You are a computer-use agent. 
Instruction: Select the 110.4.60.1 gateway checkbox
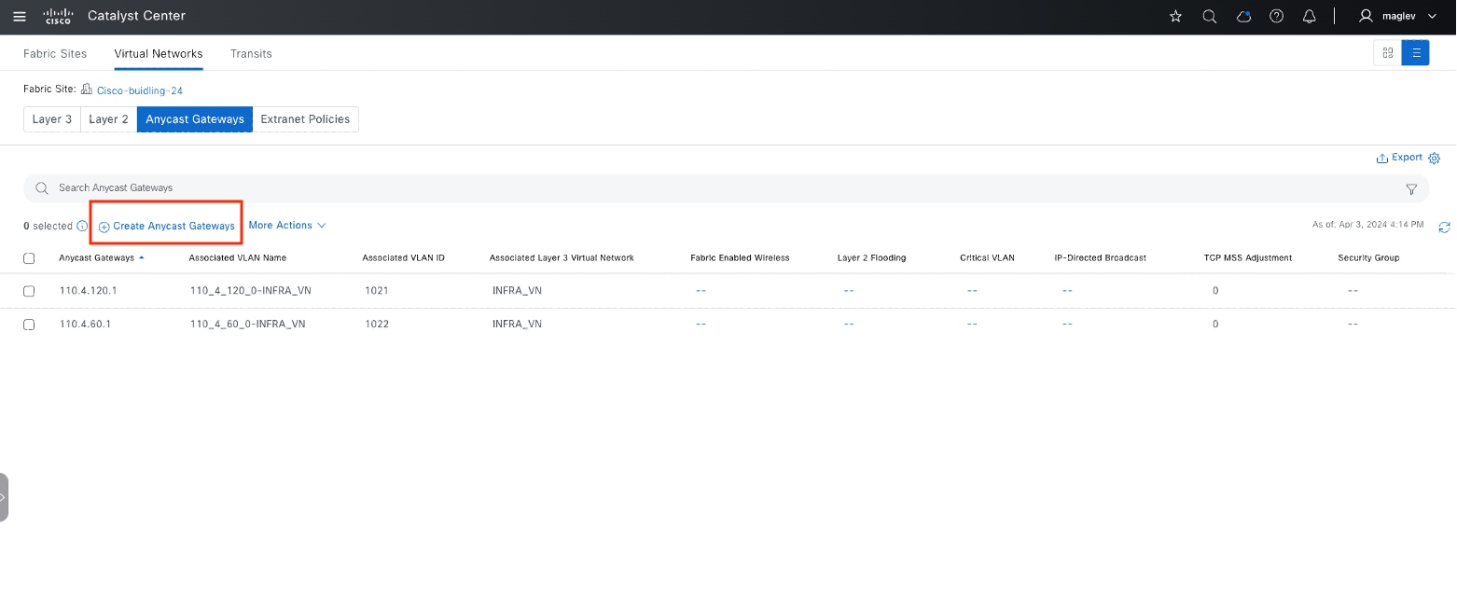(x=29, y=325)
